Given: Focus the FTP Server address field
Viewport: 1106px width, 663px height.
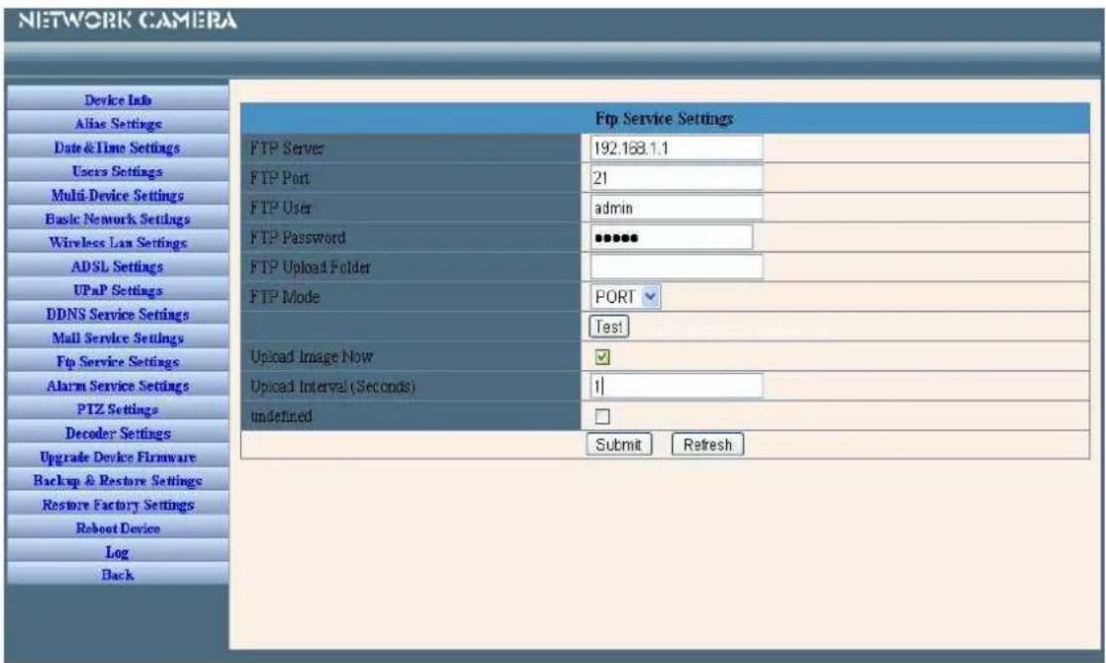Looking at the screenshot, I should coord(676,148).
